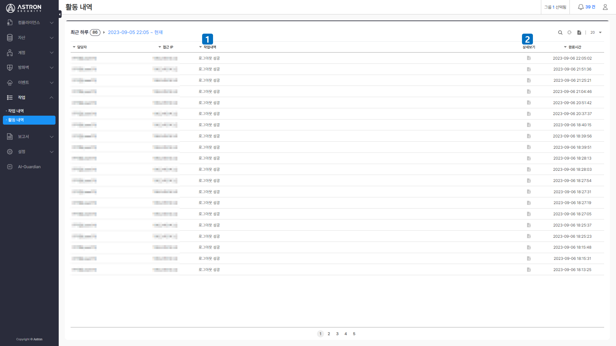Image resolution: width=616 pixels, height=346 pixels.
Task: Expand the 이벤트 chevron
Action: point(52,82)
